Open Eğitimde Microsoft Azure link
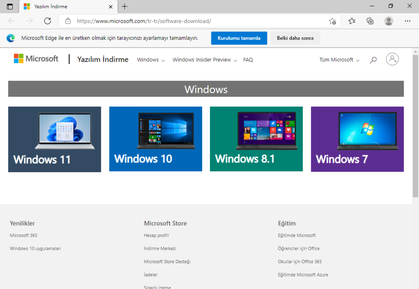 303,275
